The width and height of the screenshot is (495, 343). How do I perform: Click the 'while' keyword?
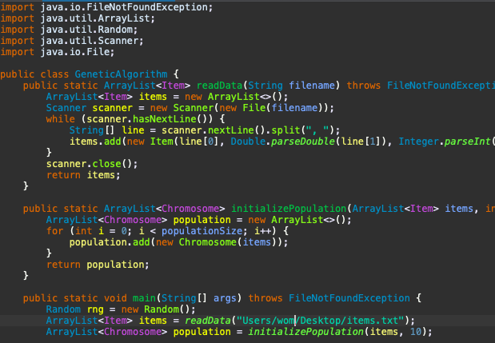[60, 119]
